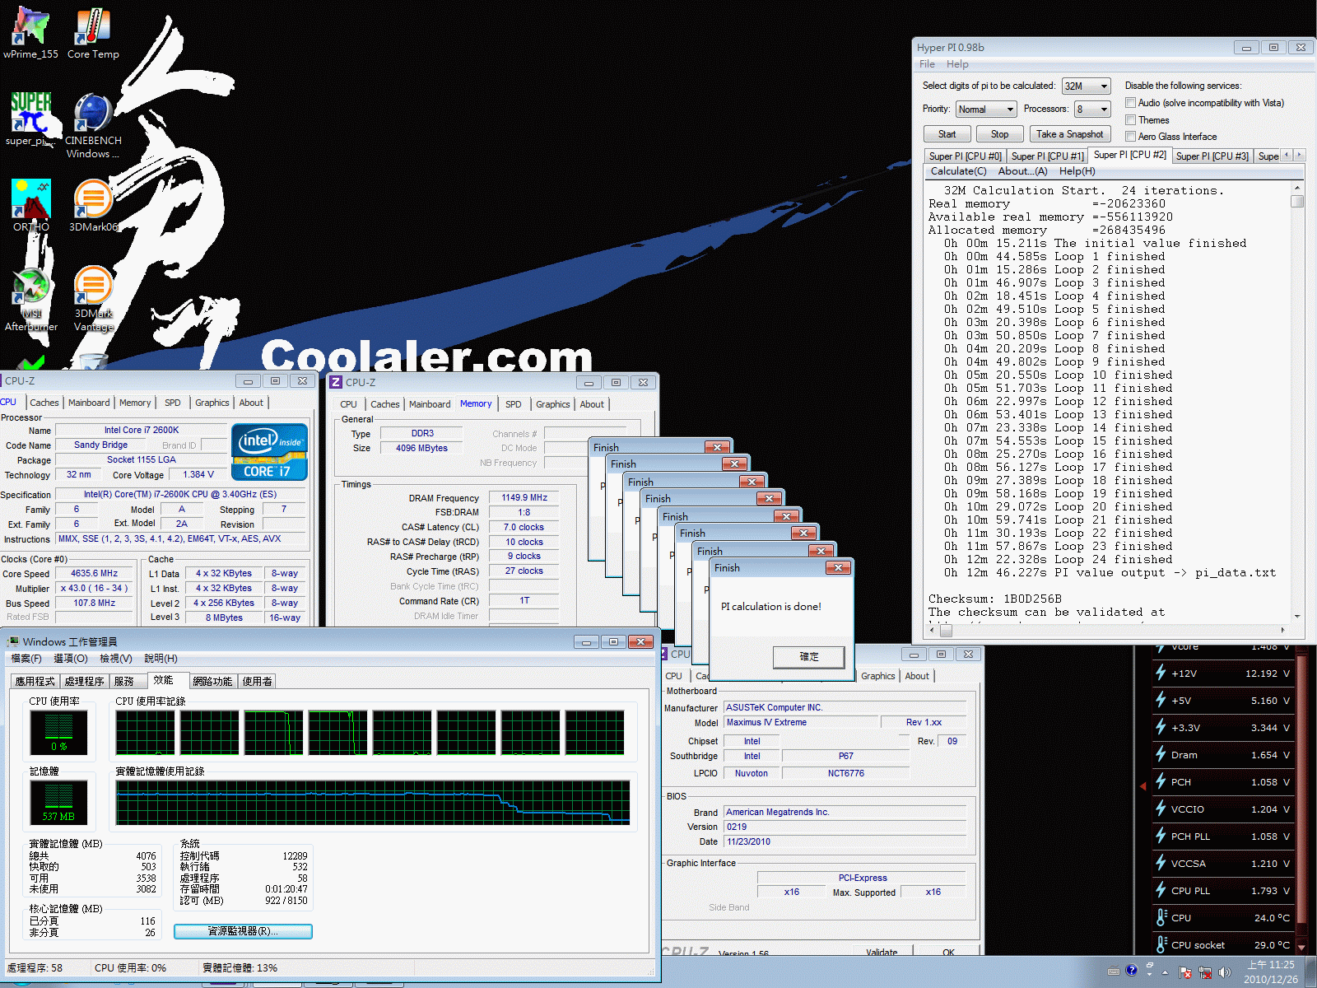Select the Mainboard tab in left CPU-Z window

coord(89,403)
